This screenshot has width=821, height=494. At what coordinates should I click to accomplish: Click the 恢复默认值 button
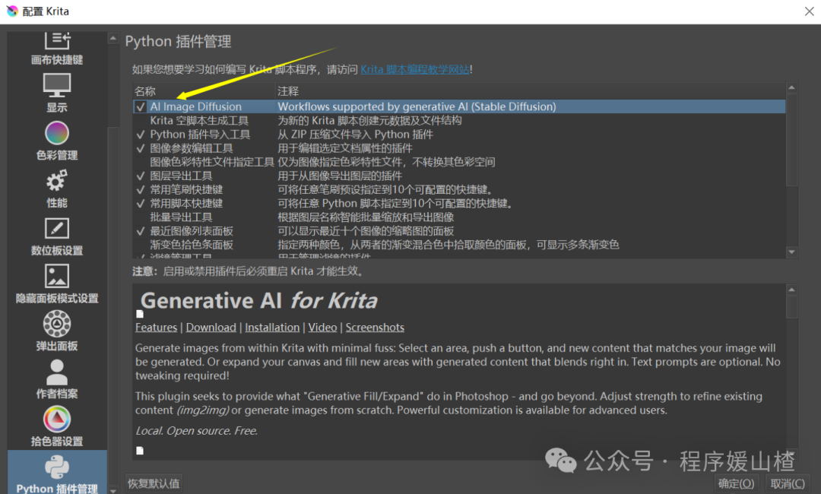point(154,483)
